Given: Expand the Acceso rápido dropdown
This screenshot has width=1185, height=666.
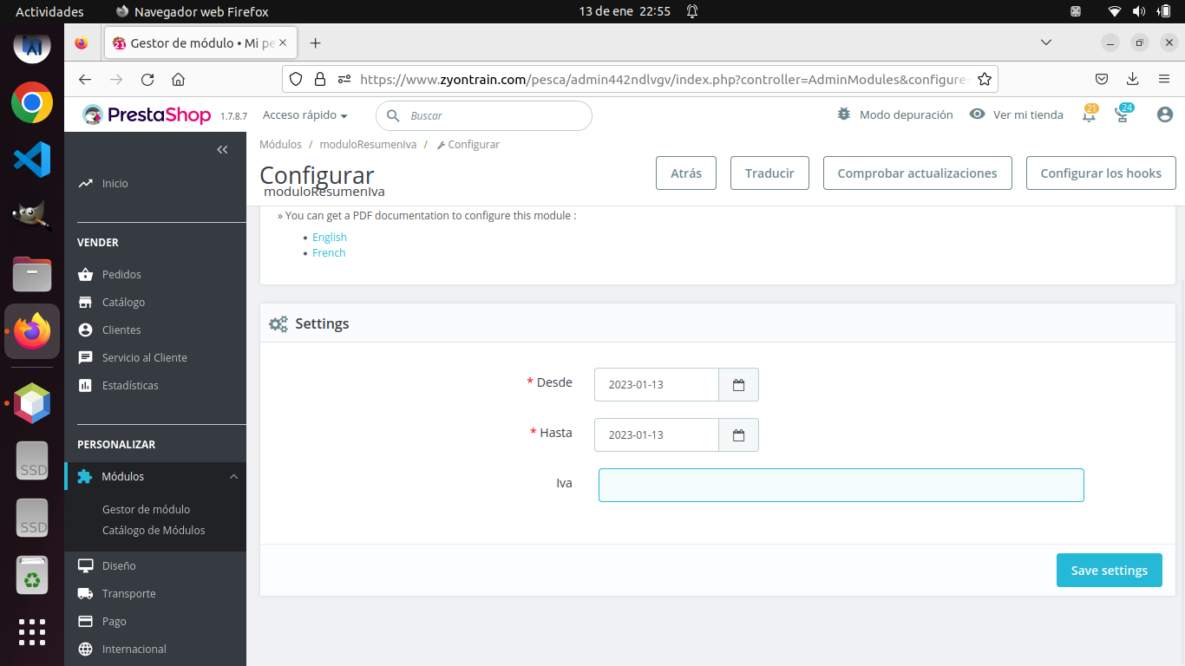Looking at the screenshot, I should 304,115.
